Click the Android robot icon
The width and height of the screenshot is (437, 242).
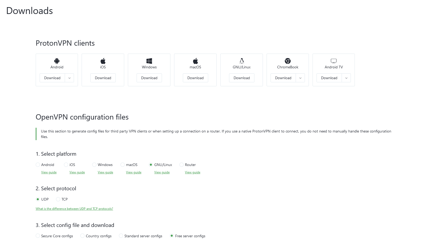pos(57,61)
